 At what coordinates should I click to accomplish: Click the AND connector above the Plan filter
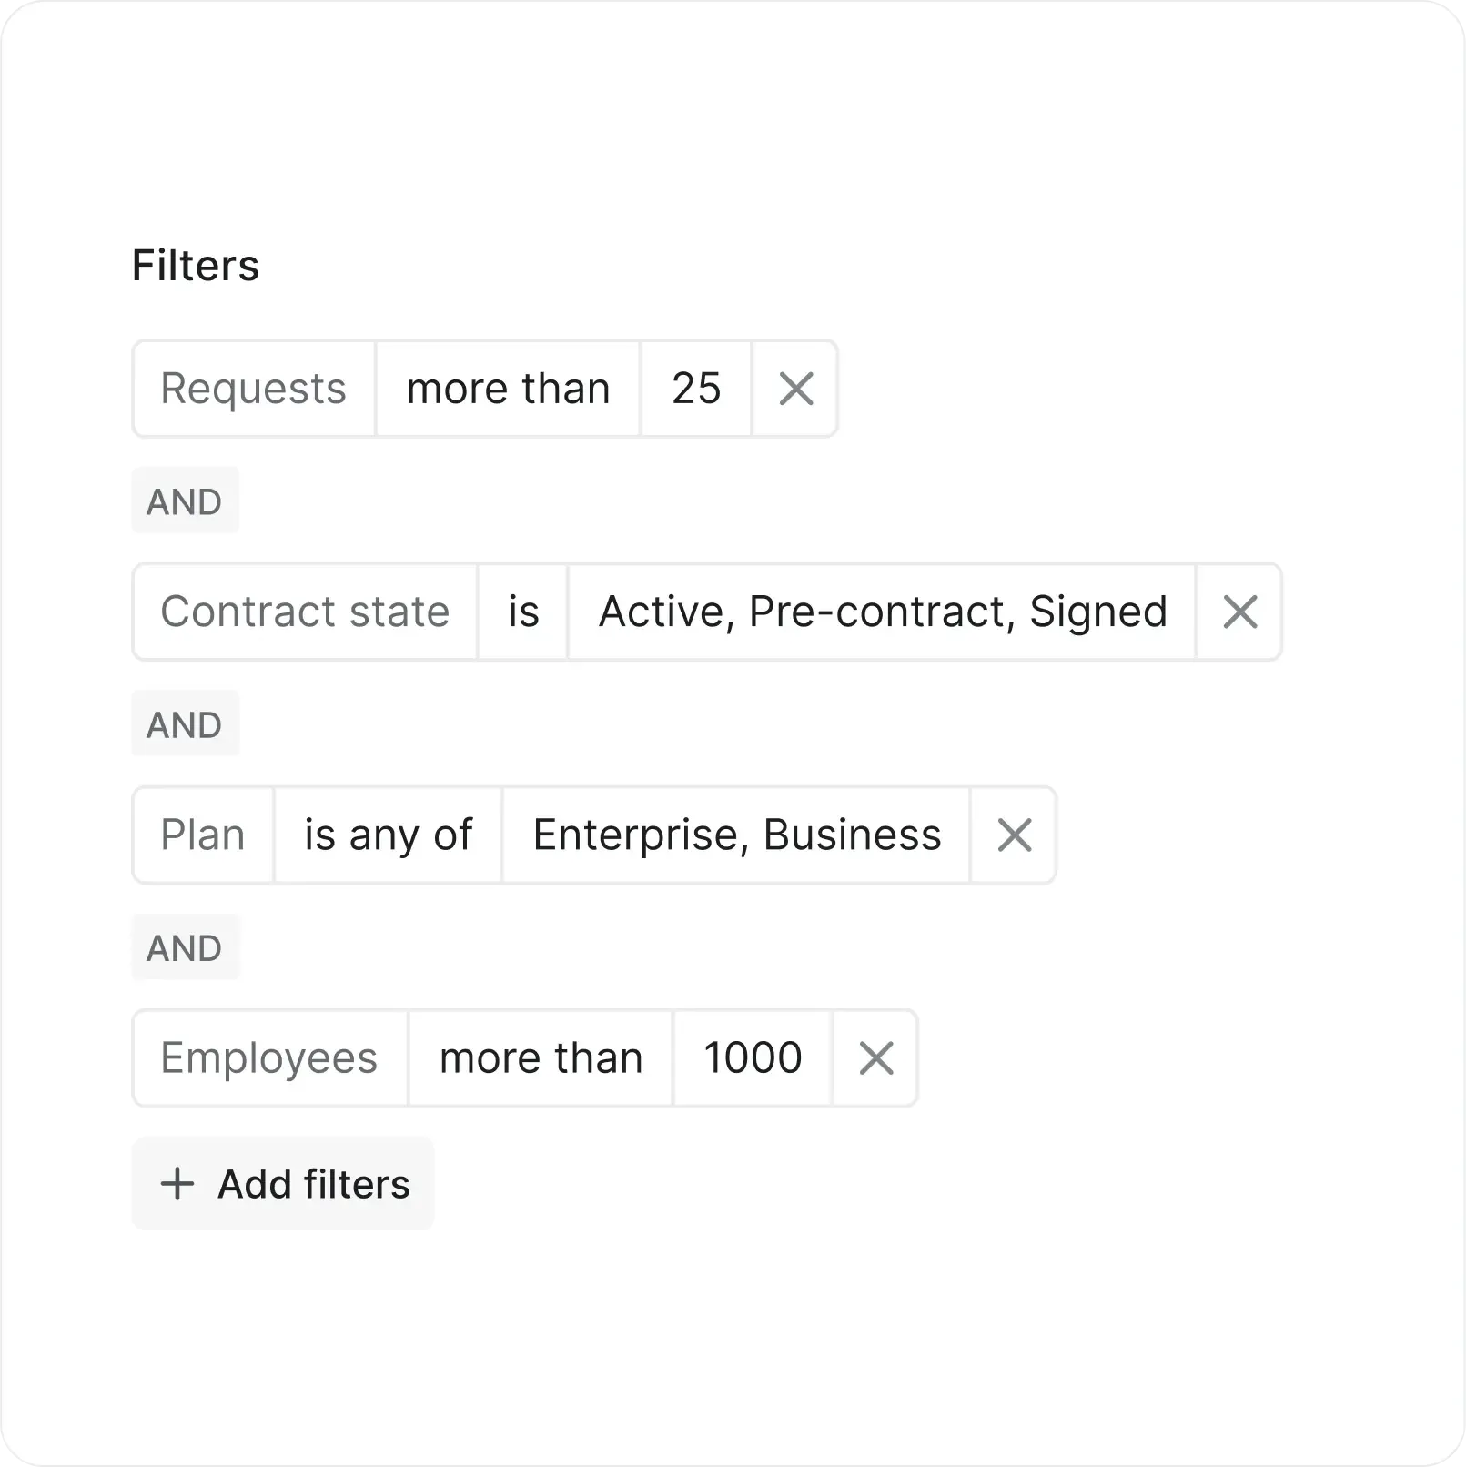[x=185, y=723]
